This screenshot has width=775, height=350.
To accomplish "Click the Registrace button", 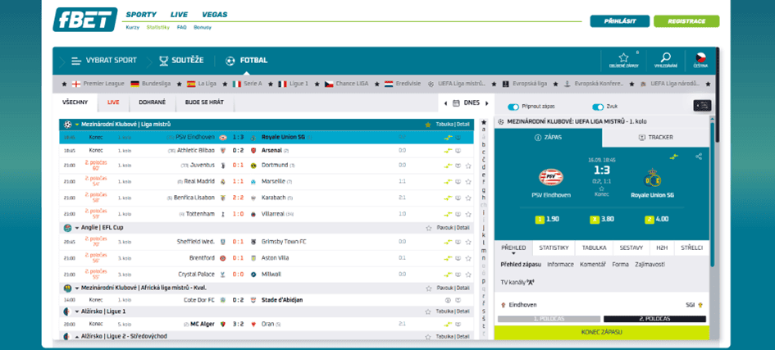I will point(686,21).
